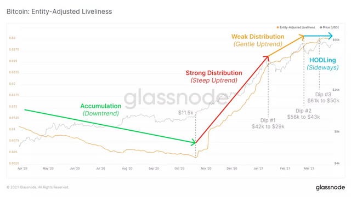Click the orange Weak Distribution arrowhead
The image size is (351, 197).
point(301,37)
